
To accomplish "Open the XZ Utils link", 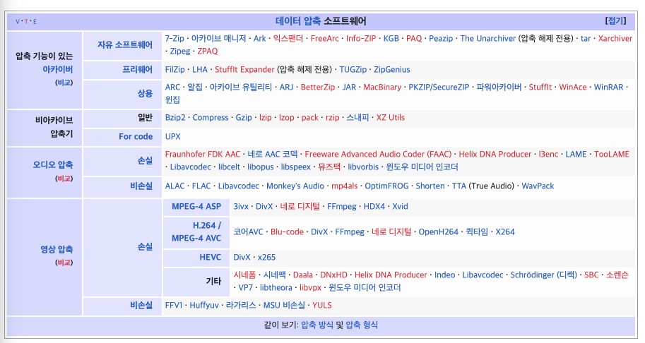I will (391, 117).
